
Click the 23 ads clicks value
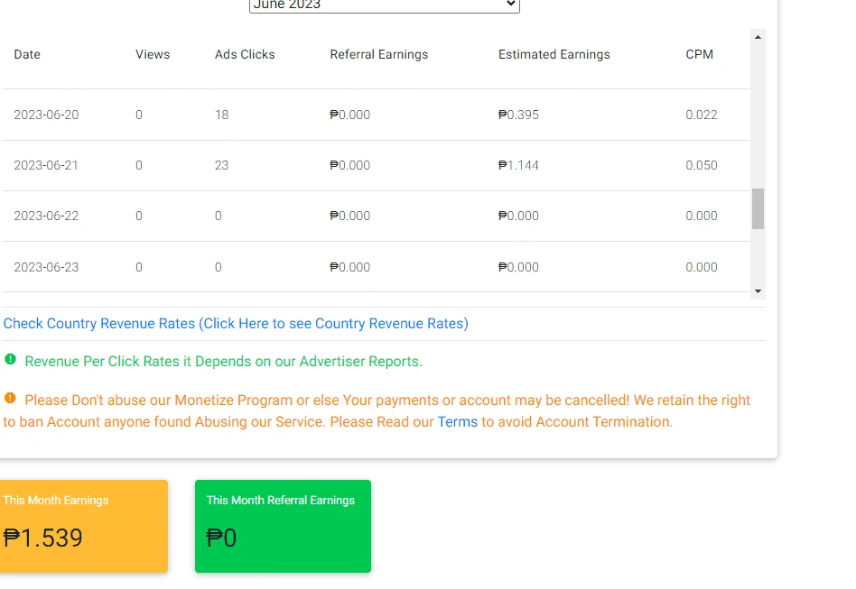click(221, 165)
